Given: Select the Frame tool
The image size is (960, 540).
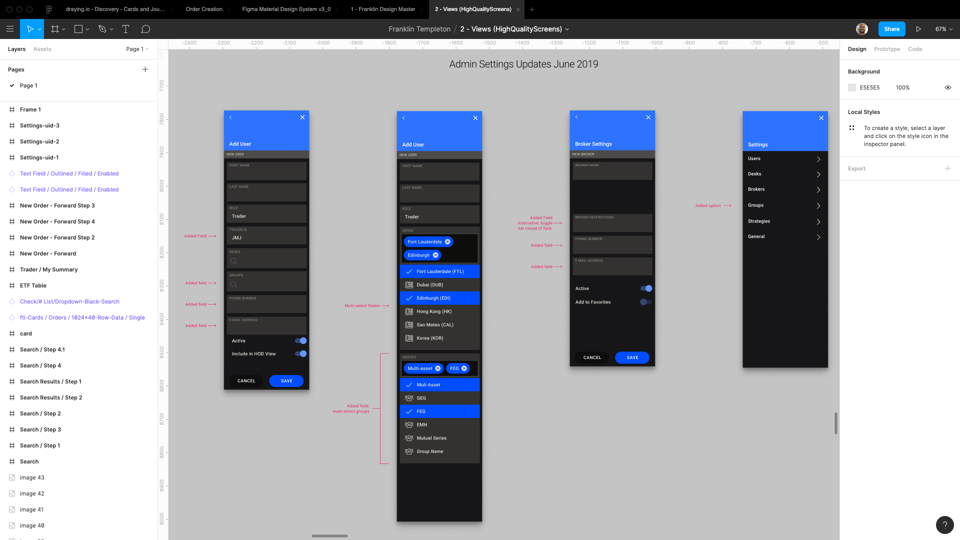Looking at the screenshot, I should tap(55, 29).
